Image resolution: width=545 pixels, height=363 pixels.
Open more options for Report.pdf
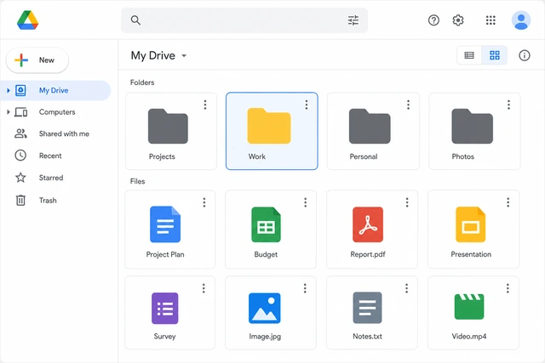pos(407,202)
